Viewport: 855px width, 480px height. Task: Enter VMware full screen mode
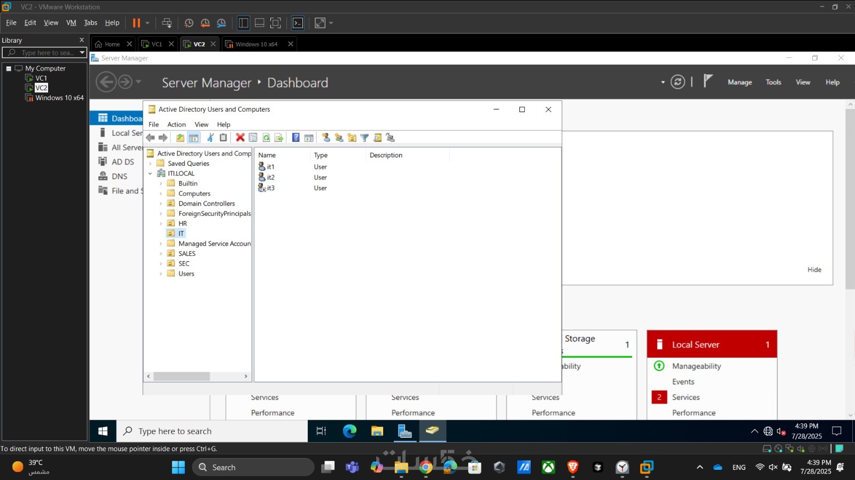click(276, 23)
